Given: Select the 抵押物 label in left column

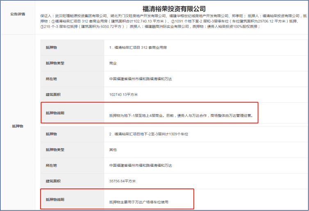Looking at the screenshot, I should tap(18, 126).
